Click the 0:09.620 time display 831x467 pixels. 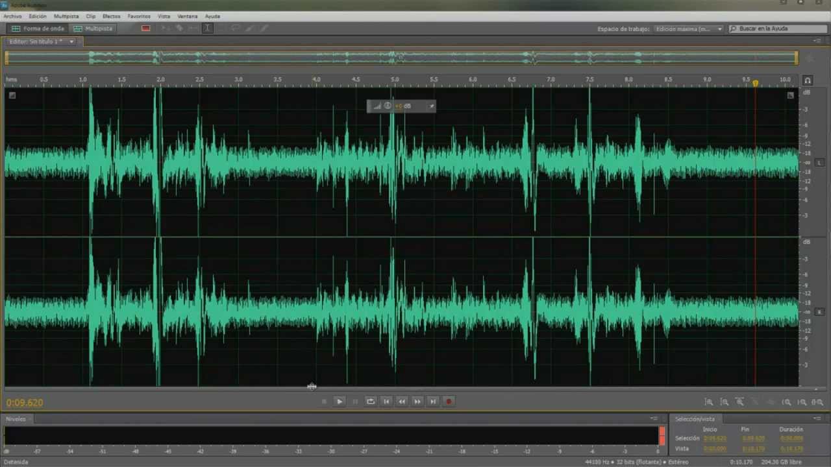(x=25, y=403)
